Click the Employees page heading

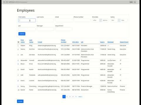(x=26, y=10)
